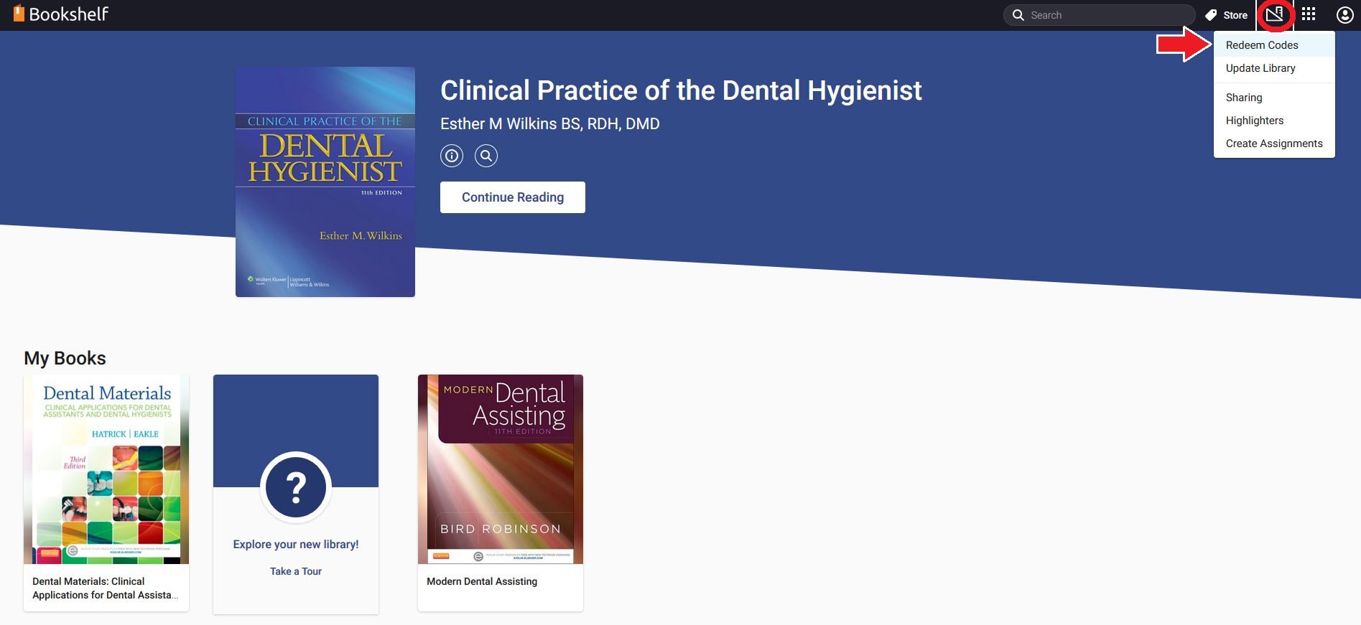Select Redeem Codes from the menu
The image size is (1361, 625).
coord(1274,45)
